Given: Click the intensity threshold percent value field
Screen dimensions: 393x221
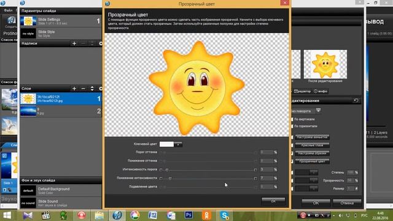Looking at the screenshot, I should coord(267,169).
